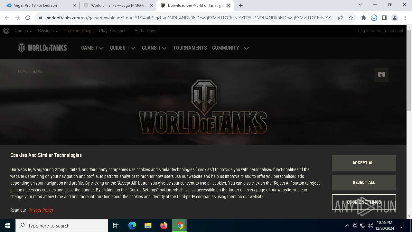
Task: Click the GAME breadcrumb link
Action: point(37,72)
